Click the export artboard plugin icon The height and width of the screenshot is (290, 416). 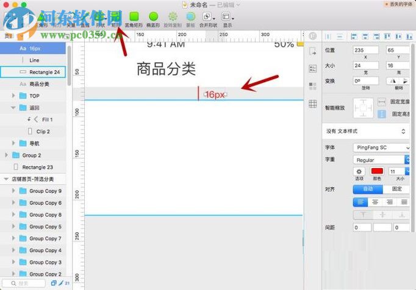pyautogui.click(x=313, y=51)
